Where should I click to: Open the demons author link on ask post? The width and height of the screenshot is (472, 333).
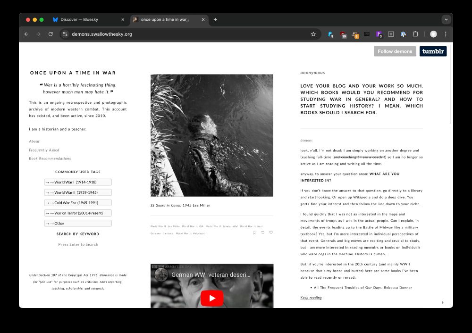click(306, 141)
